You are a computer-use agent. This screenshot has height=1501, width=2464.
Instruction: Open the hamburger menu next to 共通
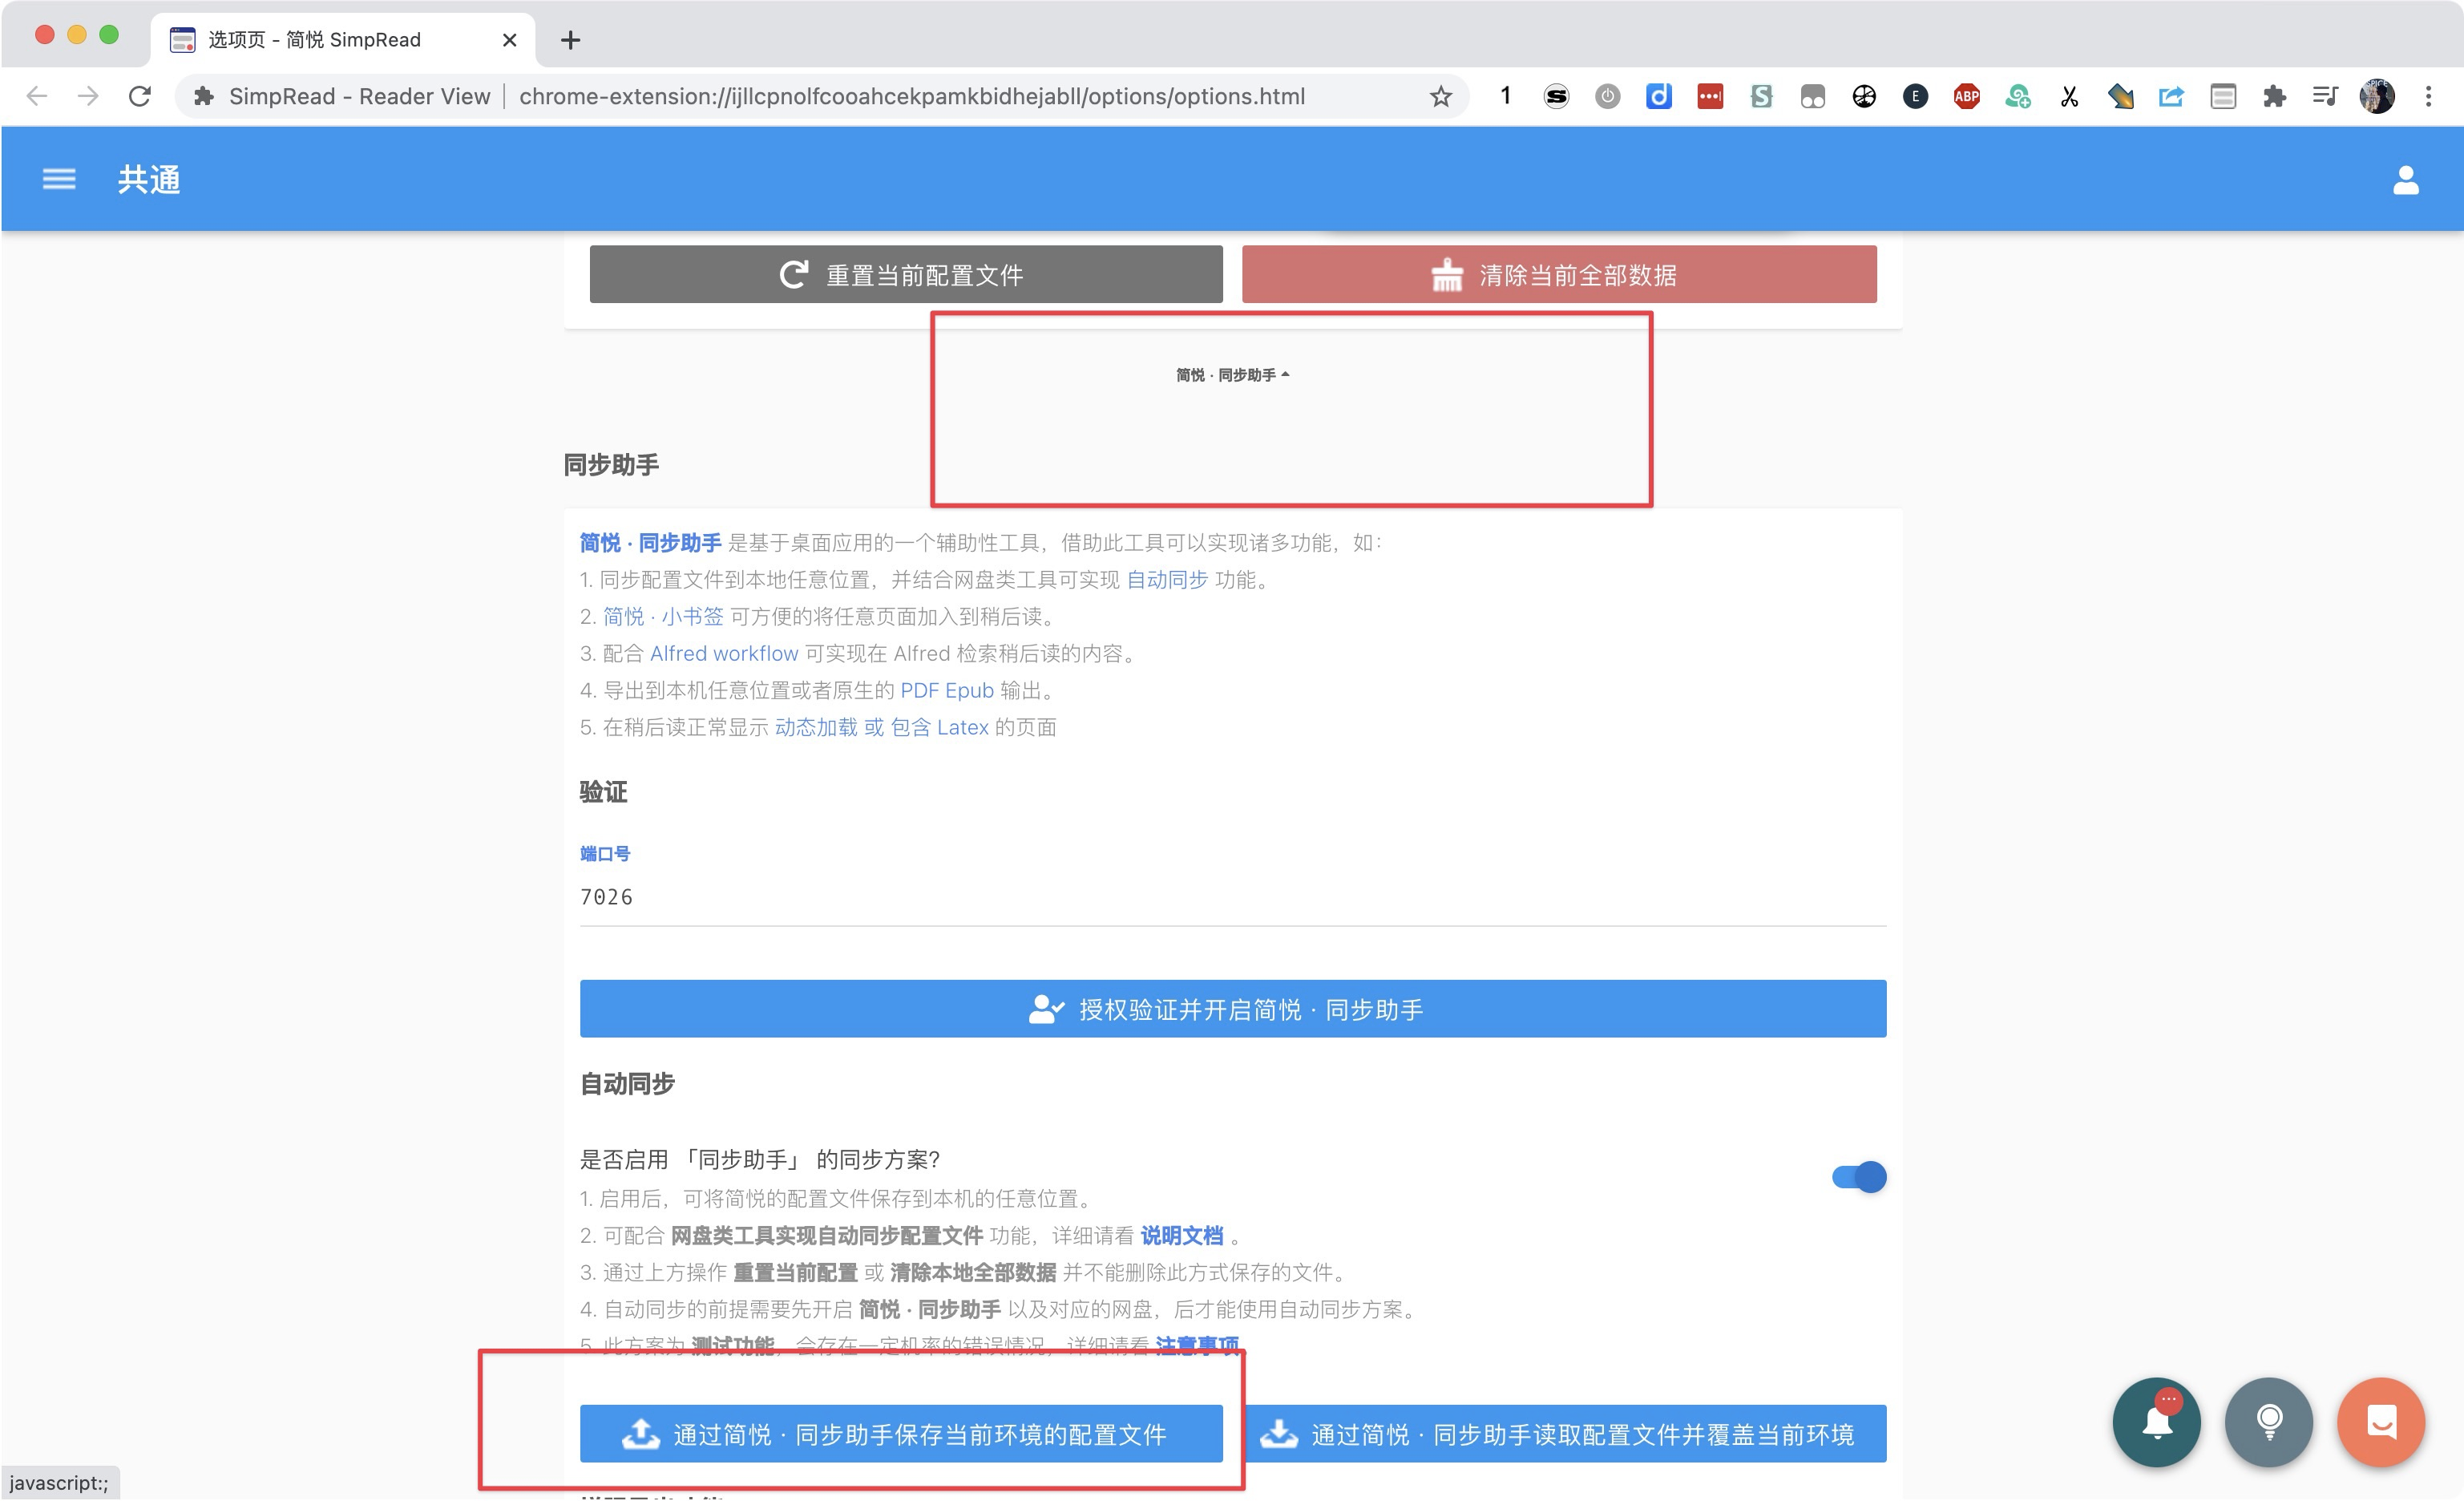(x=59, y=178)
